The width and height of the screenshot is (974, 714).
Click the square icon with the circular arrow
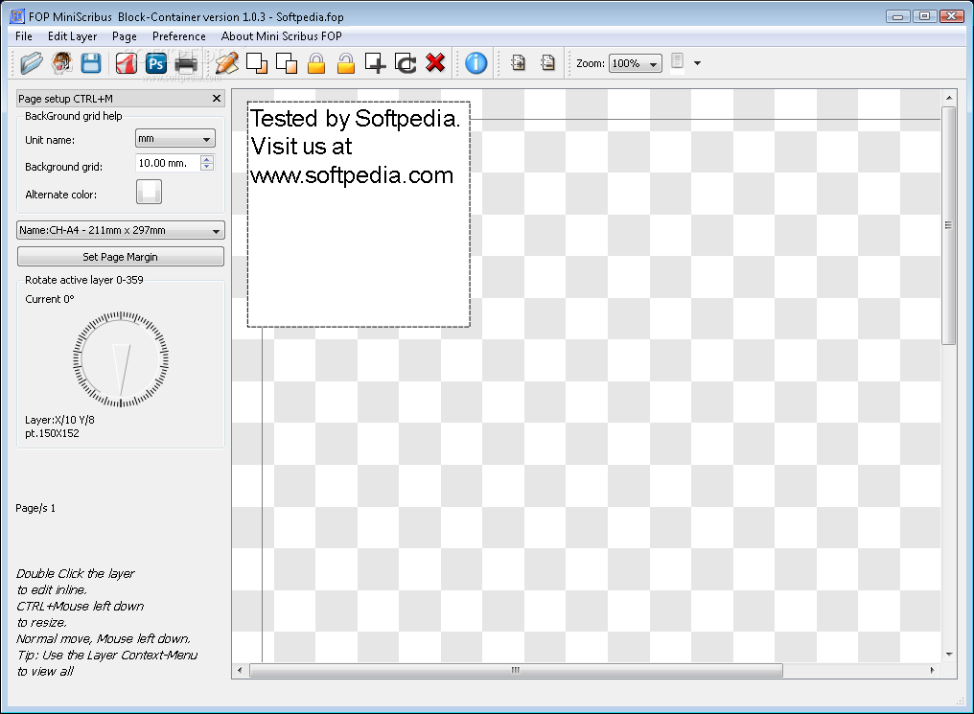pos(406,62)
